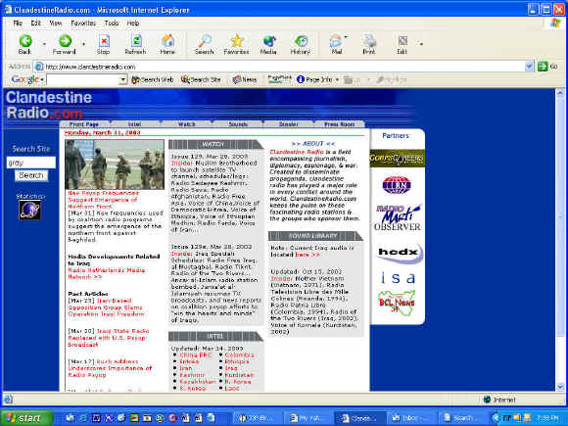Screen dimensions: 568x426
Task: Expand the Page Info dropdown arrow
Action: 337,79
